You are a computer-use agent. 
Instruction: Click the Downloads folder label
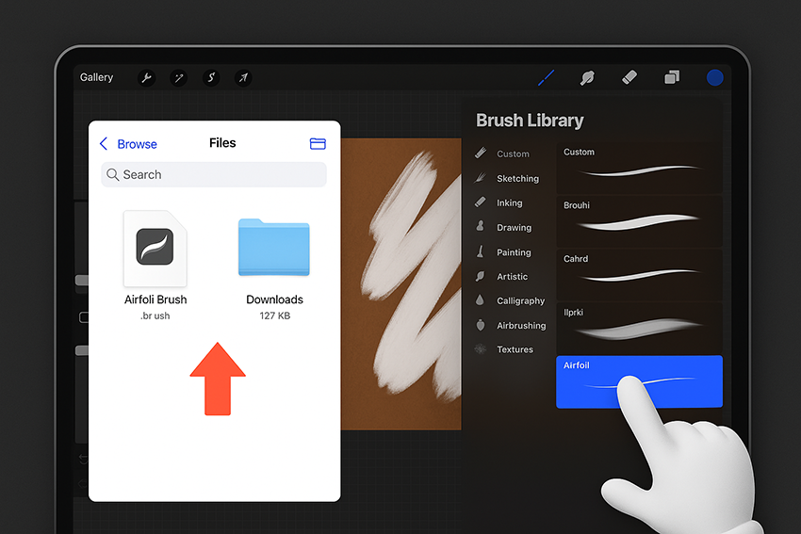pos(274,299)
